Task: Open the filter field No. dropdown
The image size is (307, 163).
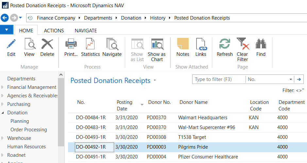Action: [x=291, y=79]
